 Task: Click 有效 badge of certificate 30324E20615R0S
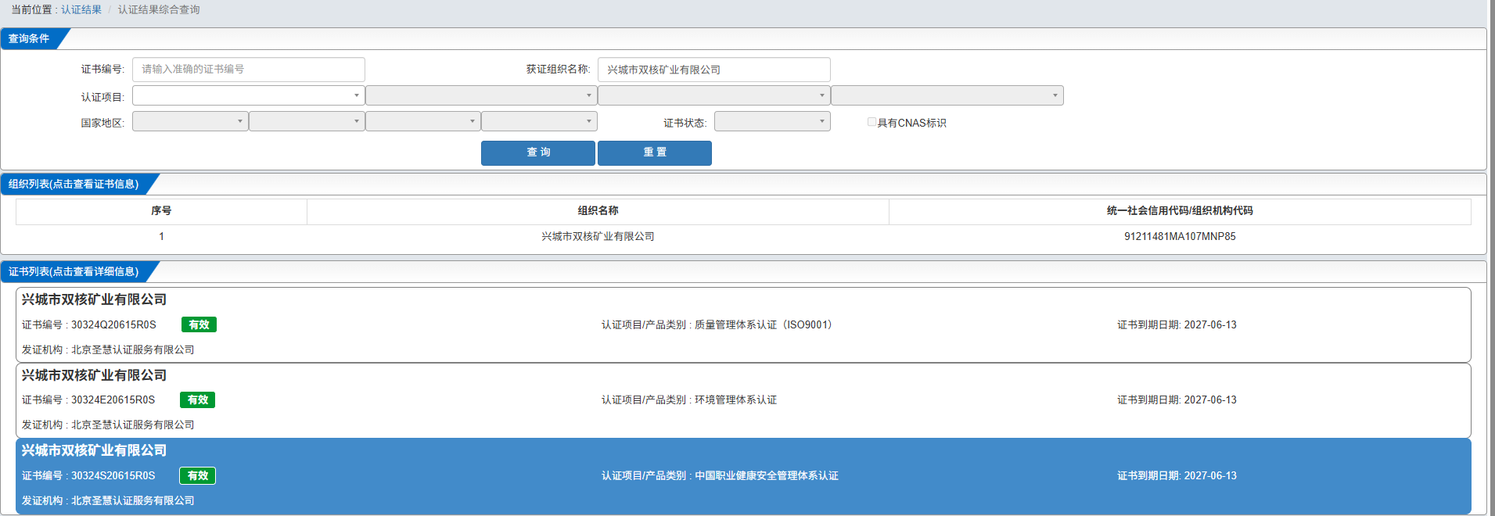(x=197, y=400)
